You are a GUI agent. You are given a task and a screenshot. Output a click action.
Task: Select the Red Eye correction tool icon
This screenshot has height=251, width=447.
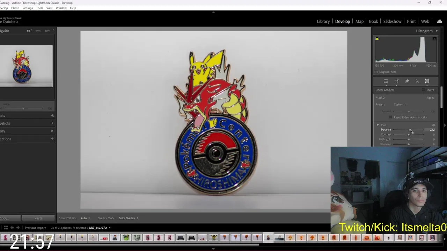417,81
